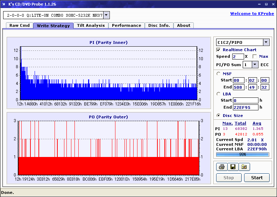Click the folder icon to open chart
The width and height of the screenshot is (277, 197).
(244, 167)
